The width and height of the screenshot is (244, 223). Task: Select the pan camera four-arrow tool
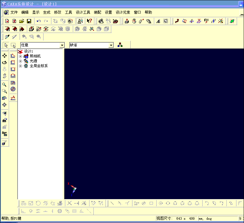[5, 56]
